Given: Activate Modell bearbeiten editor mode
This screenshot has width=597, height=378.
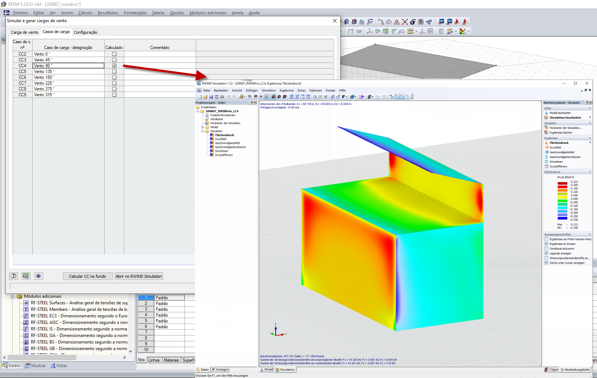Looking at the screenshot, I should [560, 113].
